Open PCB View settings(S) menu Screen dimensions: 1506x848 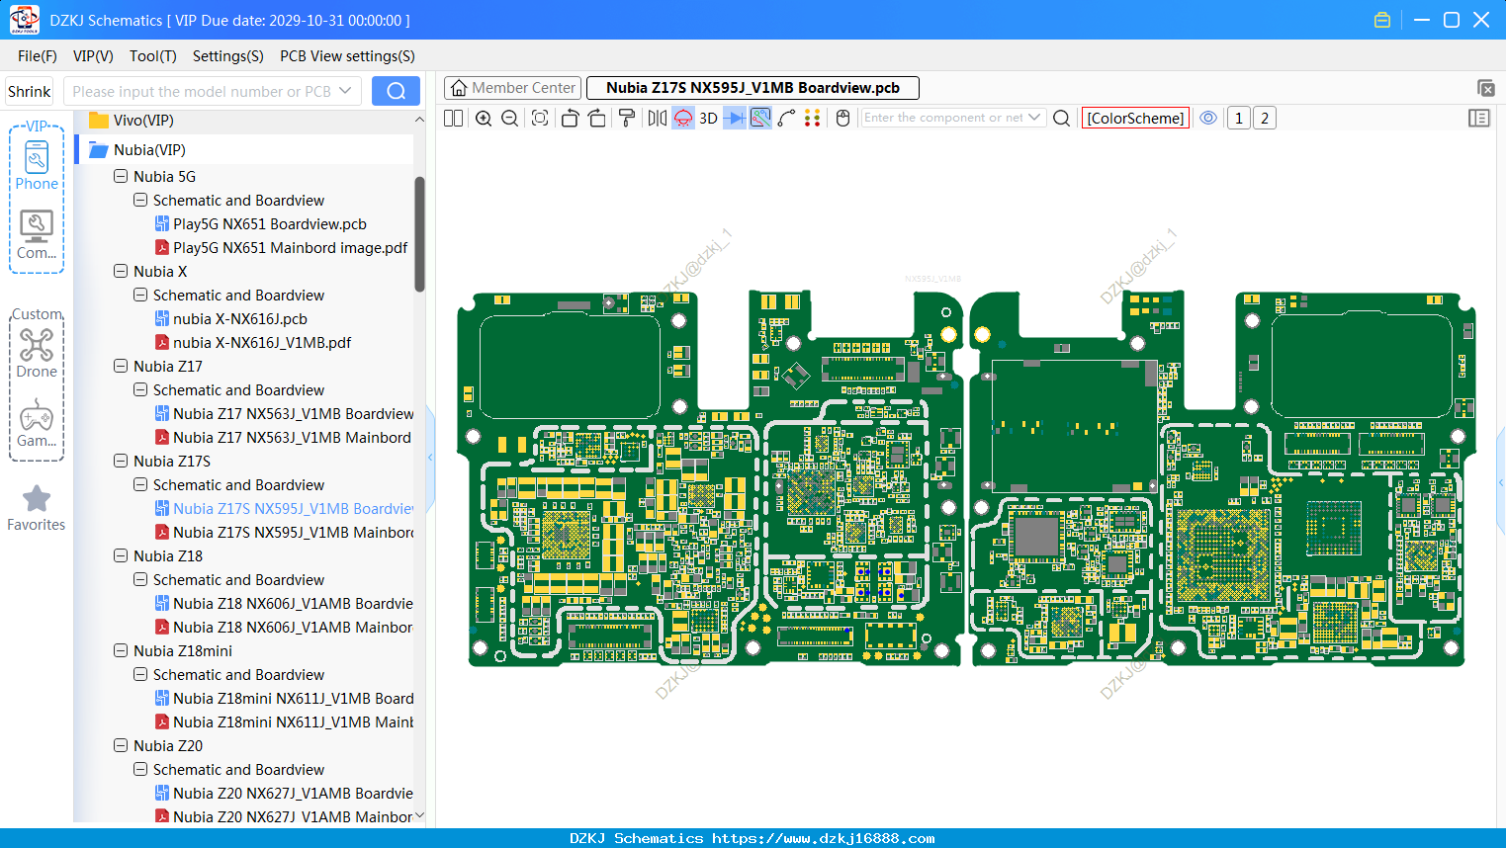coord(347,56)
